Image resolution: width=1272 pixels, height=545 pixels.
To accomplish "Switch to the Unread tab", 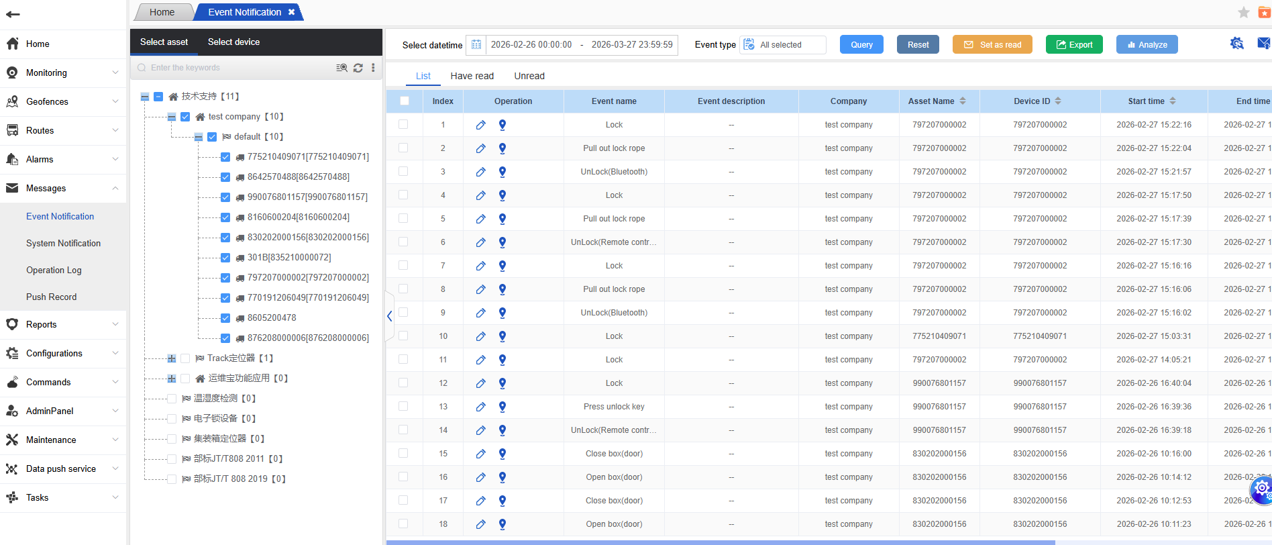I will [x=529, y=76].
